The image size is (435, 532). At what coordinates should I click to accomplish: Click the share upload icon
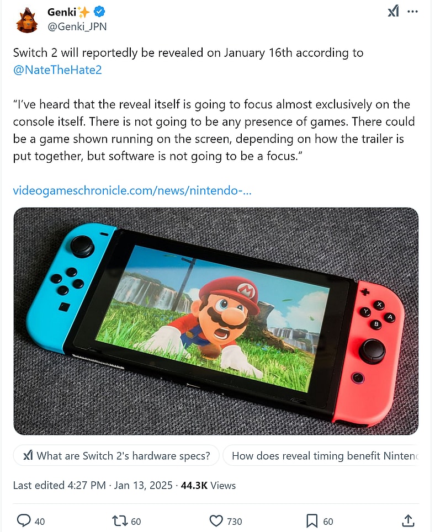click(x=408, y=520)
